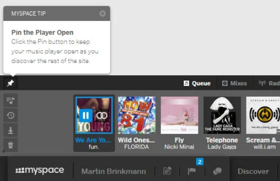Click the FLORIDA artist name
The height and width of the screenshot is (181, 280).
(136, 147)
